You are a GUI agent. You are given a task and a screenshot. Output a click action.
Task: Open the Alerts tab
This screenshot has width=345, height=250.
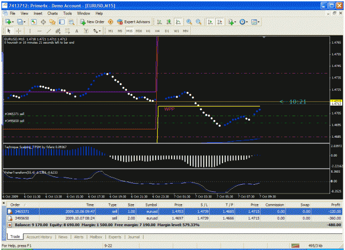(78, 237)
